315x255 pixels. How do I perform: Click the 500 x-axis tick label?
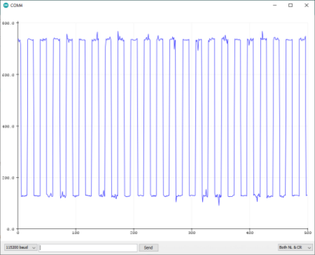[x=307, y=232]
